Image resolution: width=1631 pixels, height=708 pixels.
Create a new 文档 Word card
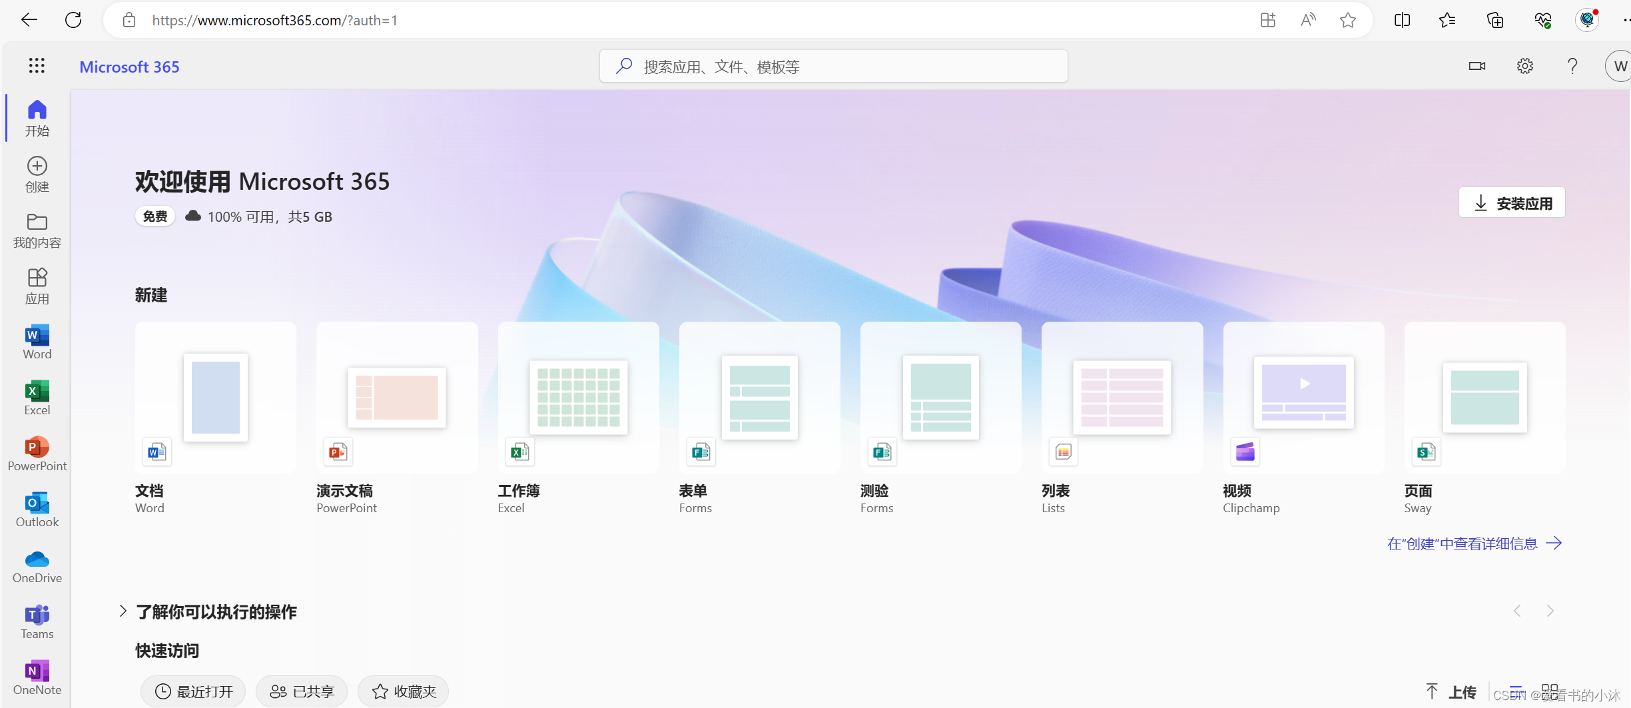[215, 418]
